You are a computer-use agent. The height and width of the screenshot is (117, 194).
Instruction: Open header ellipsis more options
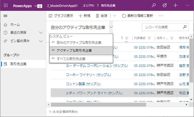tap(187, 5)
